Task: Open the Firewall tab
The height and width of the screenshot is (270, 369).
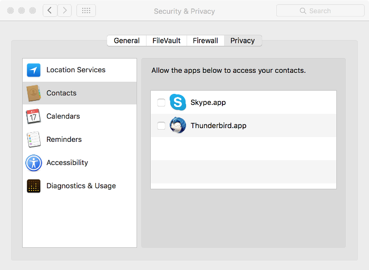Action: (205, 41)
